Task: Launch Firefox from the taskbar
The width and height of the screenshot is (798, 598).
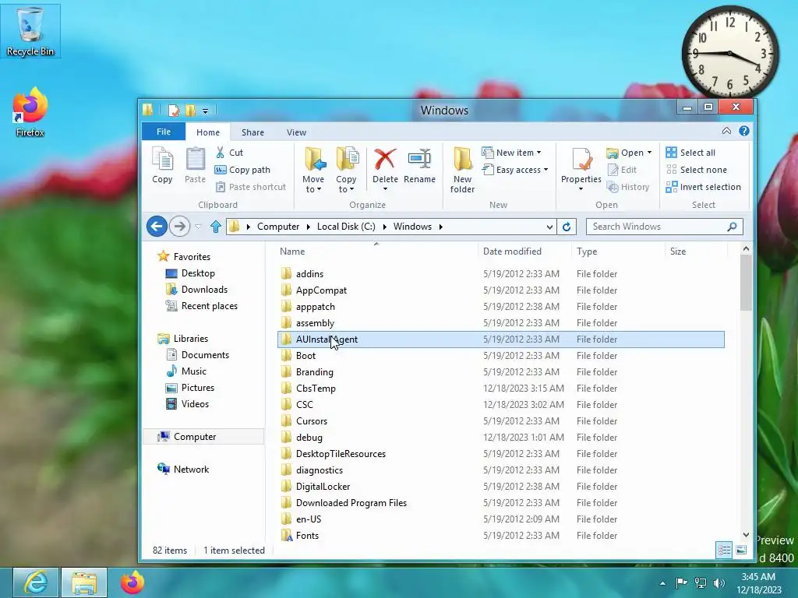Action: click(132, 582)
